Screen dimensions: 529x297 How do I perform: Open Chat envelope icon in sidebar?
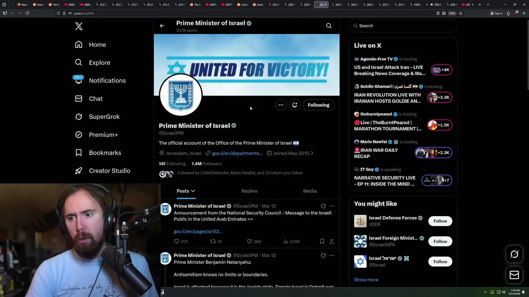pyautogui.click(x=79, y=99)
